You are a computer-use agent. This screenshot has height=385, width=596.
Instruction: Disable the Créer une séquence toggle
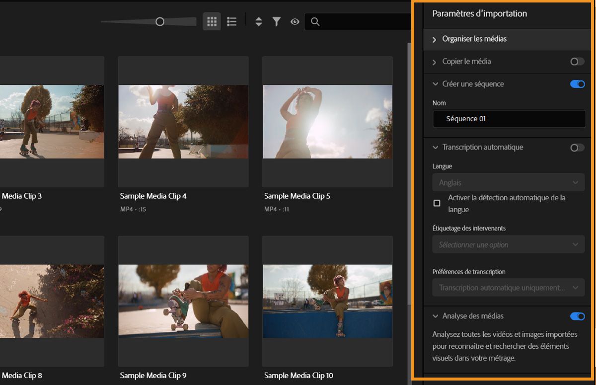point(577,84)
